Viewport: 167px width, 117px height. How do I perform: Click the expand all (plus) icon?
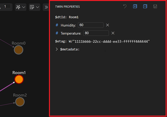[x=135, y=7]
